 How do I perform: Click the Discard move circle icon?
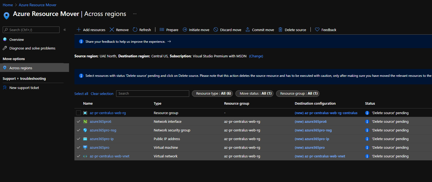[x=216, y=29]
